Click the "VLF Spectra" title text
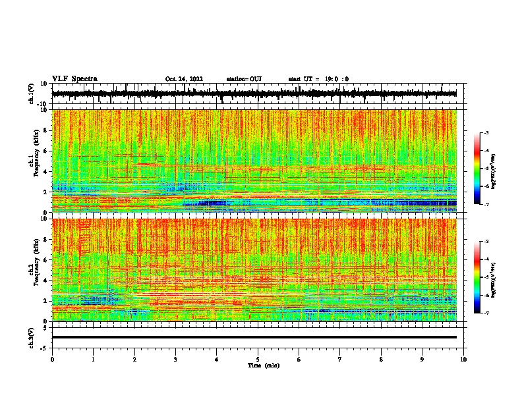 click(74, 78)
